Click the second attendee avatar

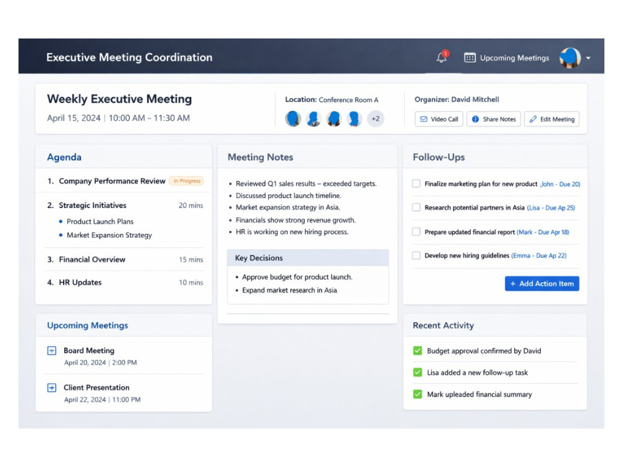tap(313, 118)
